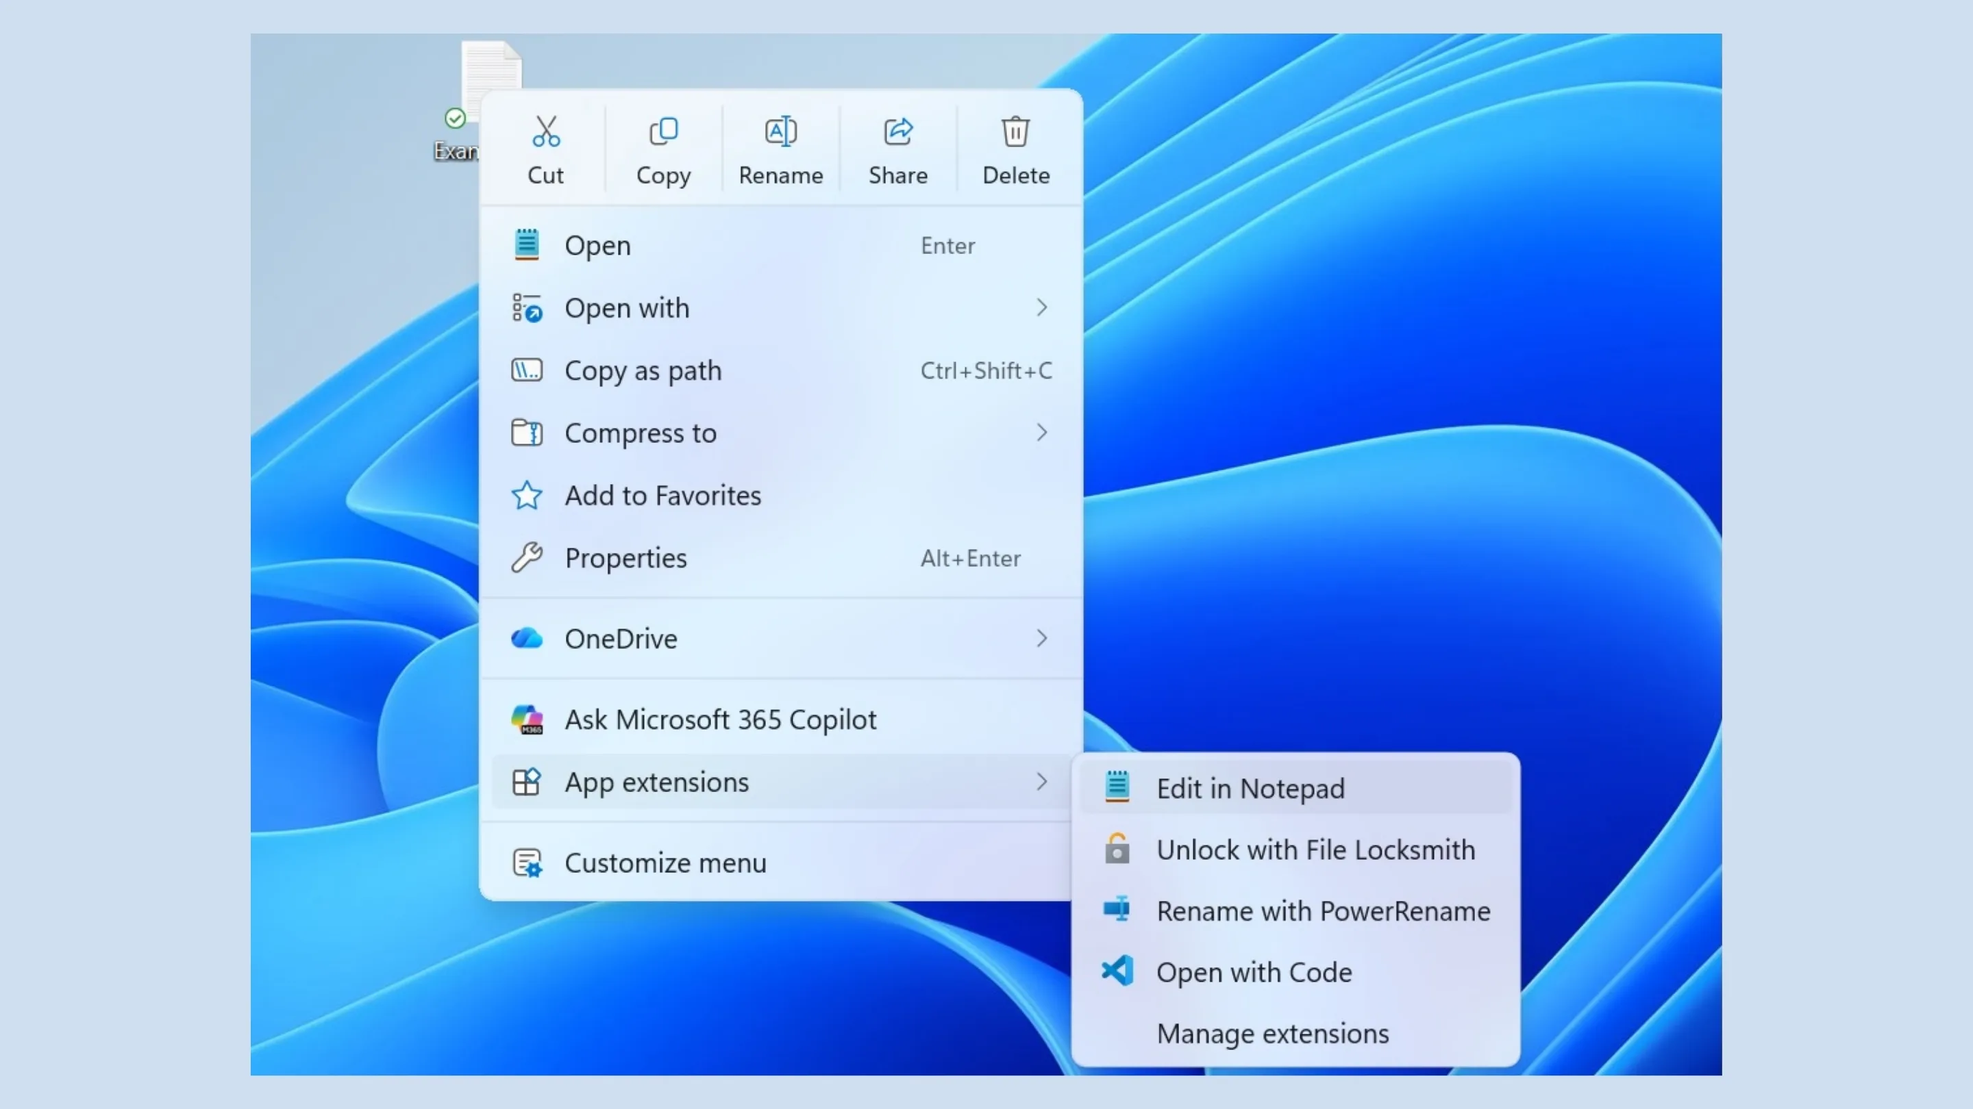
Task: Click the Compress to zip folder icon
Action: [527, 433]
